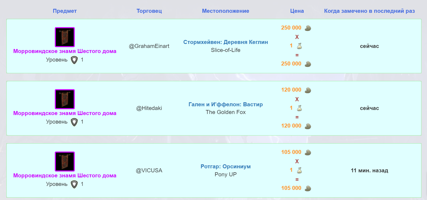The width and height of the screenshot is (427, 200).
Task: Click the gold icon next to top 105 000
Action: click(x=308, y=152)
